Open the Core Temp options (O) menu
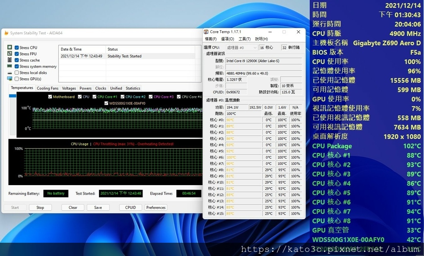424x256 pixels. click(227, 39)
